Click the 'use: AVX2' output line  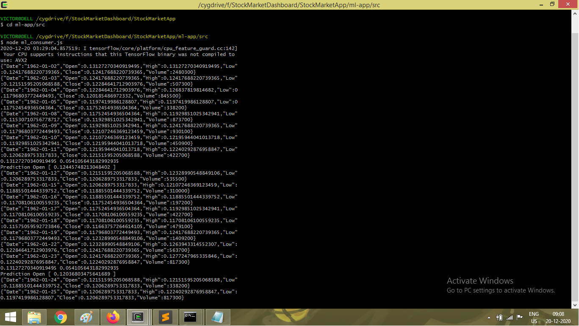[14, 60]
